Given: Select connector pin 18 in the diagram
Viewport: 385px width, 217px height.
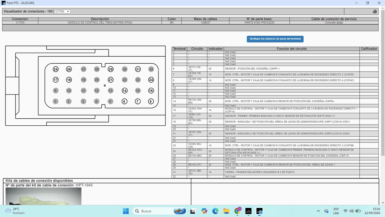Looking at the screenshot, I should (69, 80).
